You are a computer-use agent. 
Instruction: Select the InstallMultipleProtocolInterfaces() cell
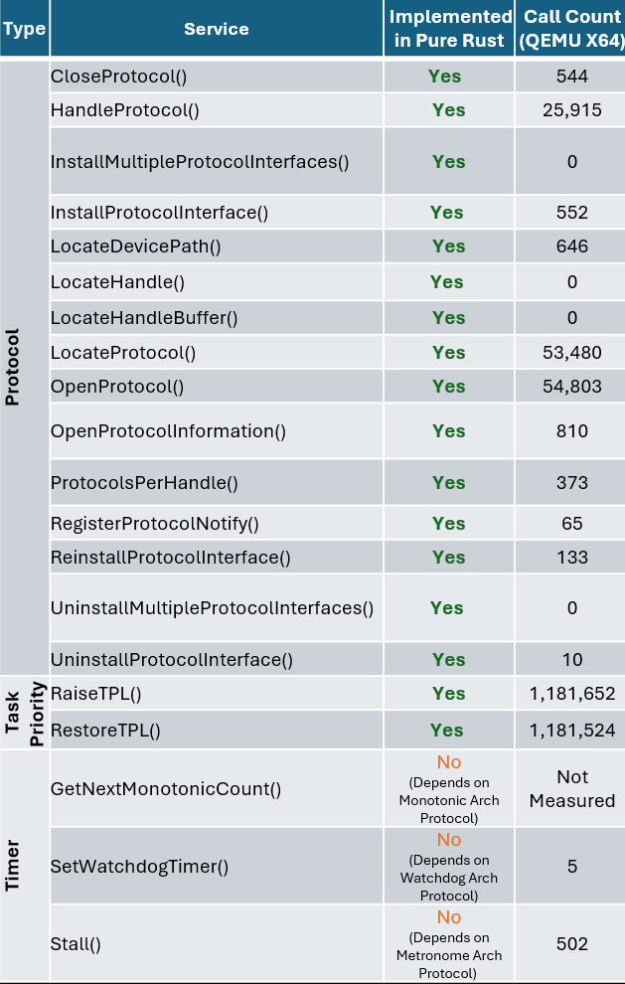click(200, 162)
